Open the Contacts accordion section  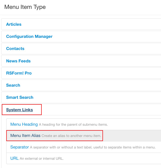tap(15, 49)
